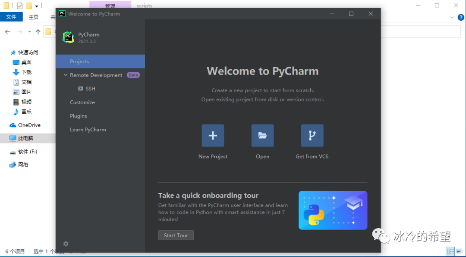
Task: Select SSH under Remote Development
Action: pos(90,89)
